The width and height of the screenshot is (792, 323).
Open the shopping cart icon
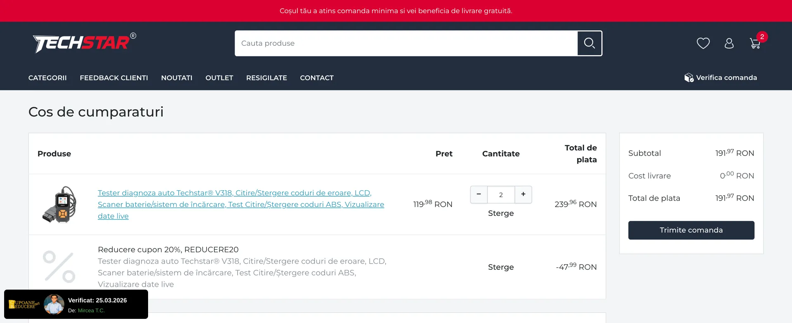(x=755, y=43)
